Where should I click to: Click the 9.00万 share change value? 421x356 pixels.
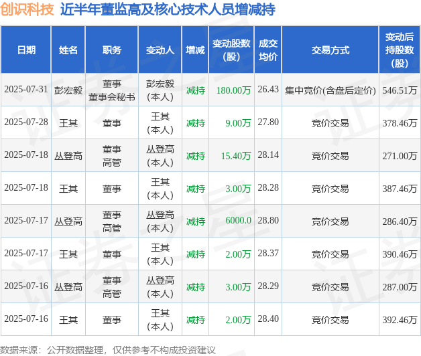tap(238, 123)
